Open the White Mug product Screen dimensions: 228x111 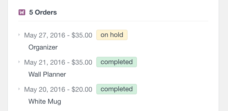click(45, 102)
